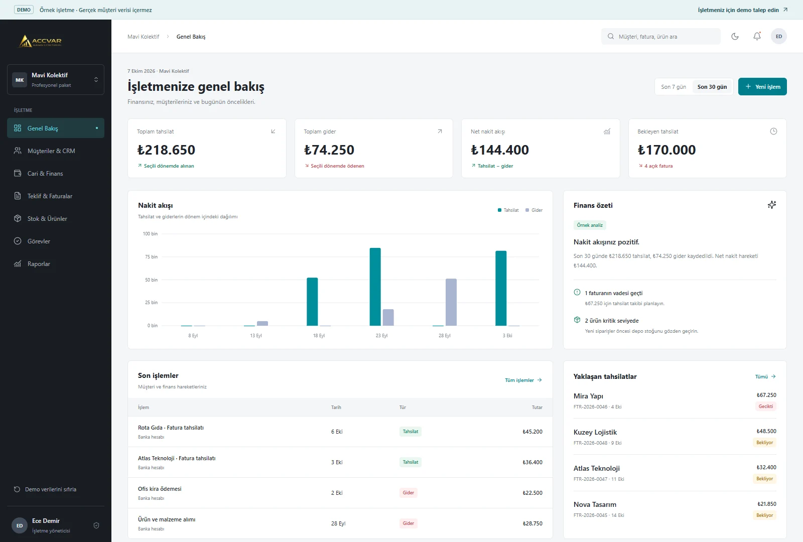Click the Tahsilat legend swatch

(x=499, y=210)
